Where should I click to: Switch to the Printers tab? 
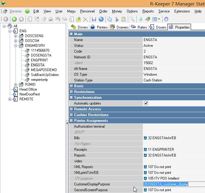coord(99,27)
